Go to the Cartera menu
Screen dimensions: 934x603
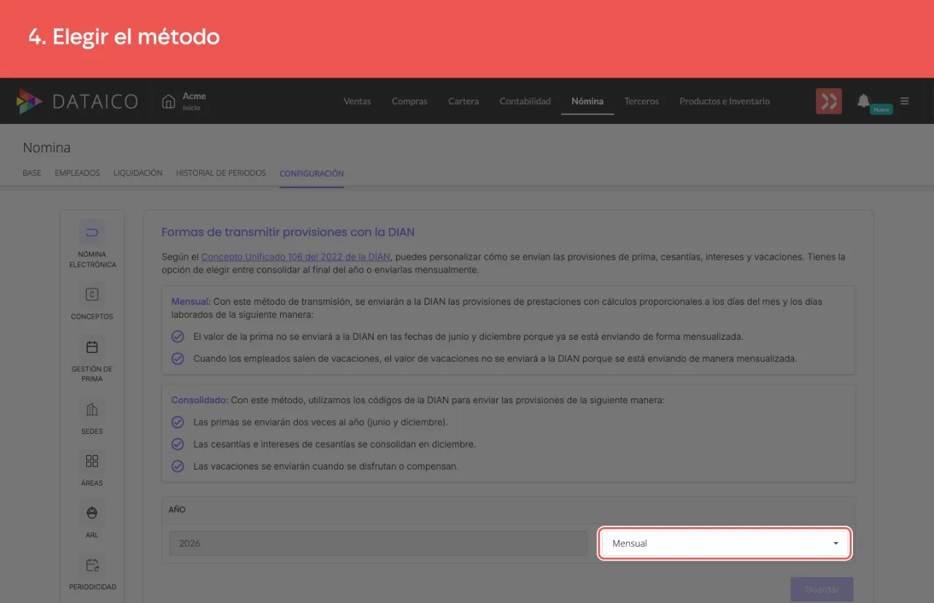463,101
